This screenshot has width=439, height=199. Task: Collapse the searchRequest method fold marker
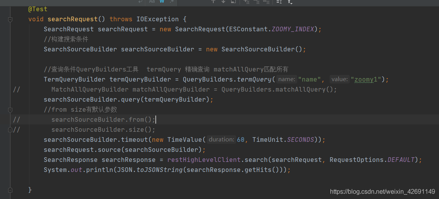click(10, 19)
